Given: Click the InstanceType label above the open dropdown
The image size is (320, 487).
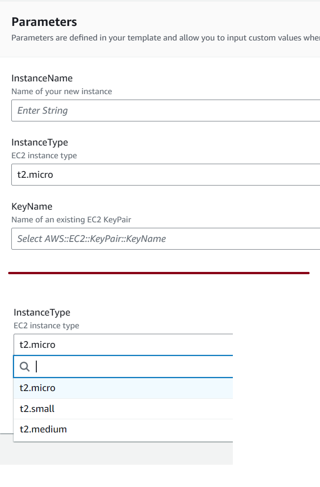Looking at the screenshot, I should (x=42, y=312).
